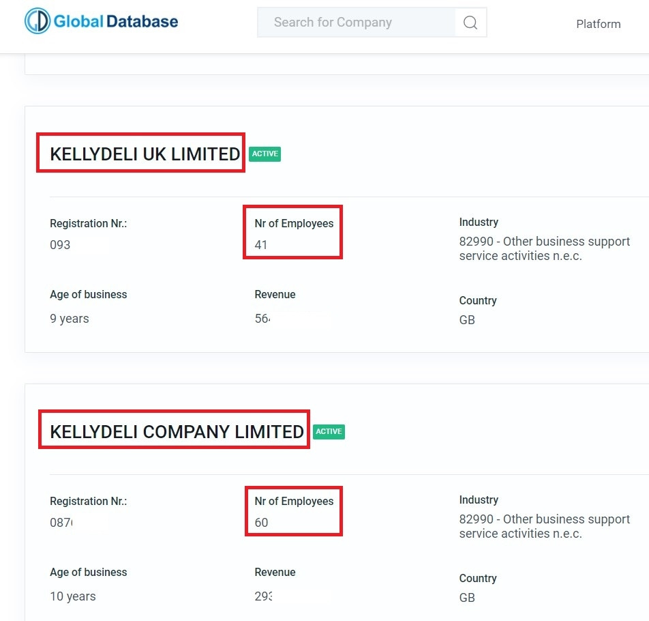Click revenue value starting 56
The width and height of the screenshot is (649, 621).
262,319
